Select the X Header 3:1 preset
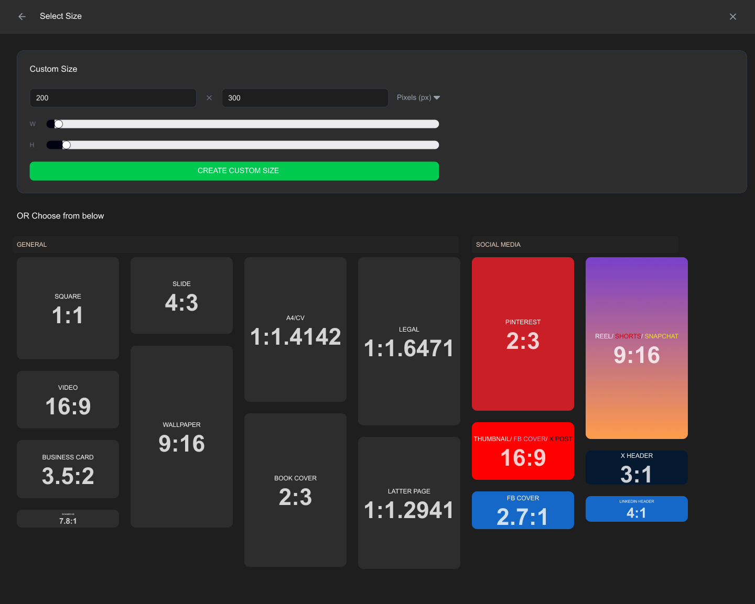 pyautogui.click(x=637, y=467)
